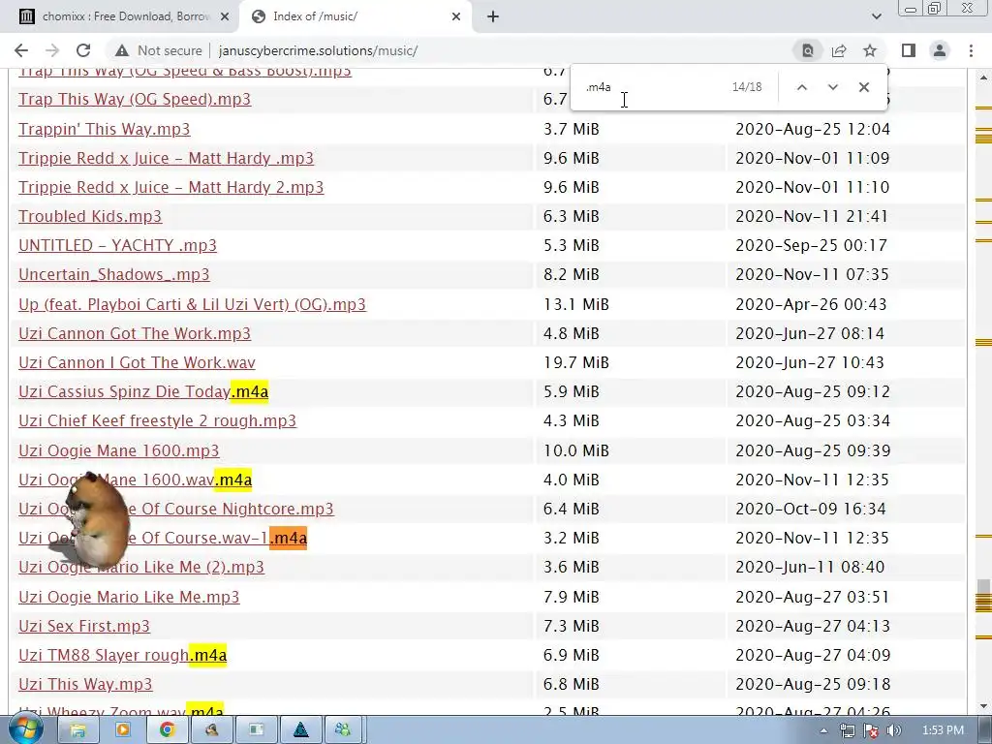992x744 pixels.
Task: Open the media player taskbar icon
Action: click(x=122, y=730)
